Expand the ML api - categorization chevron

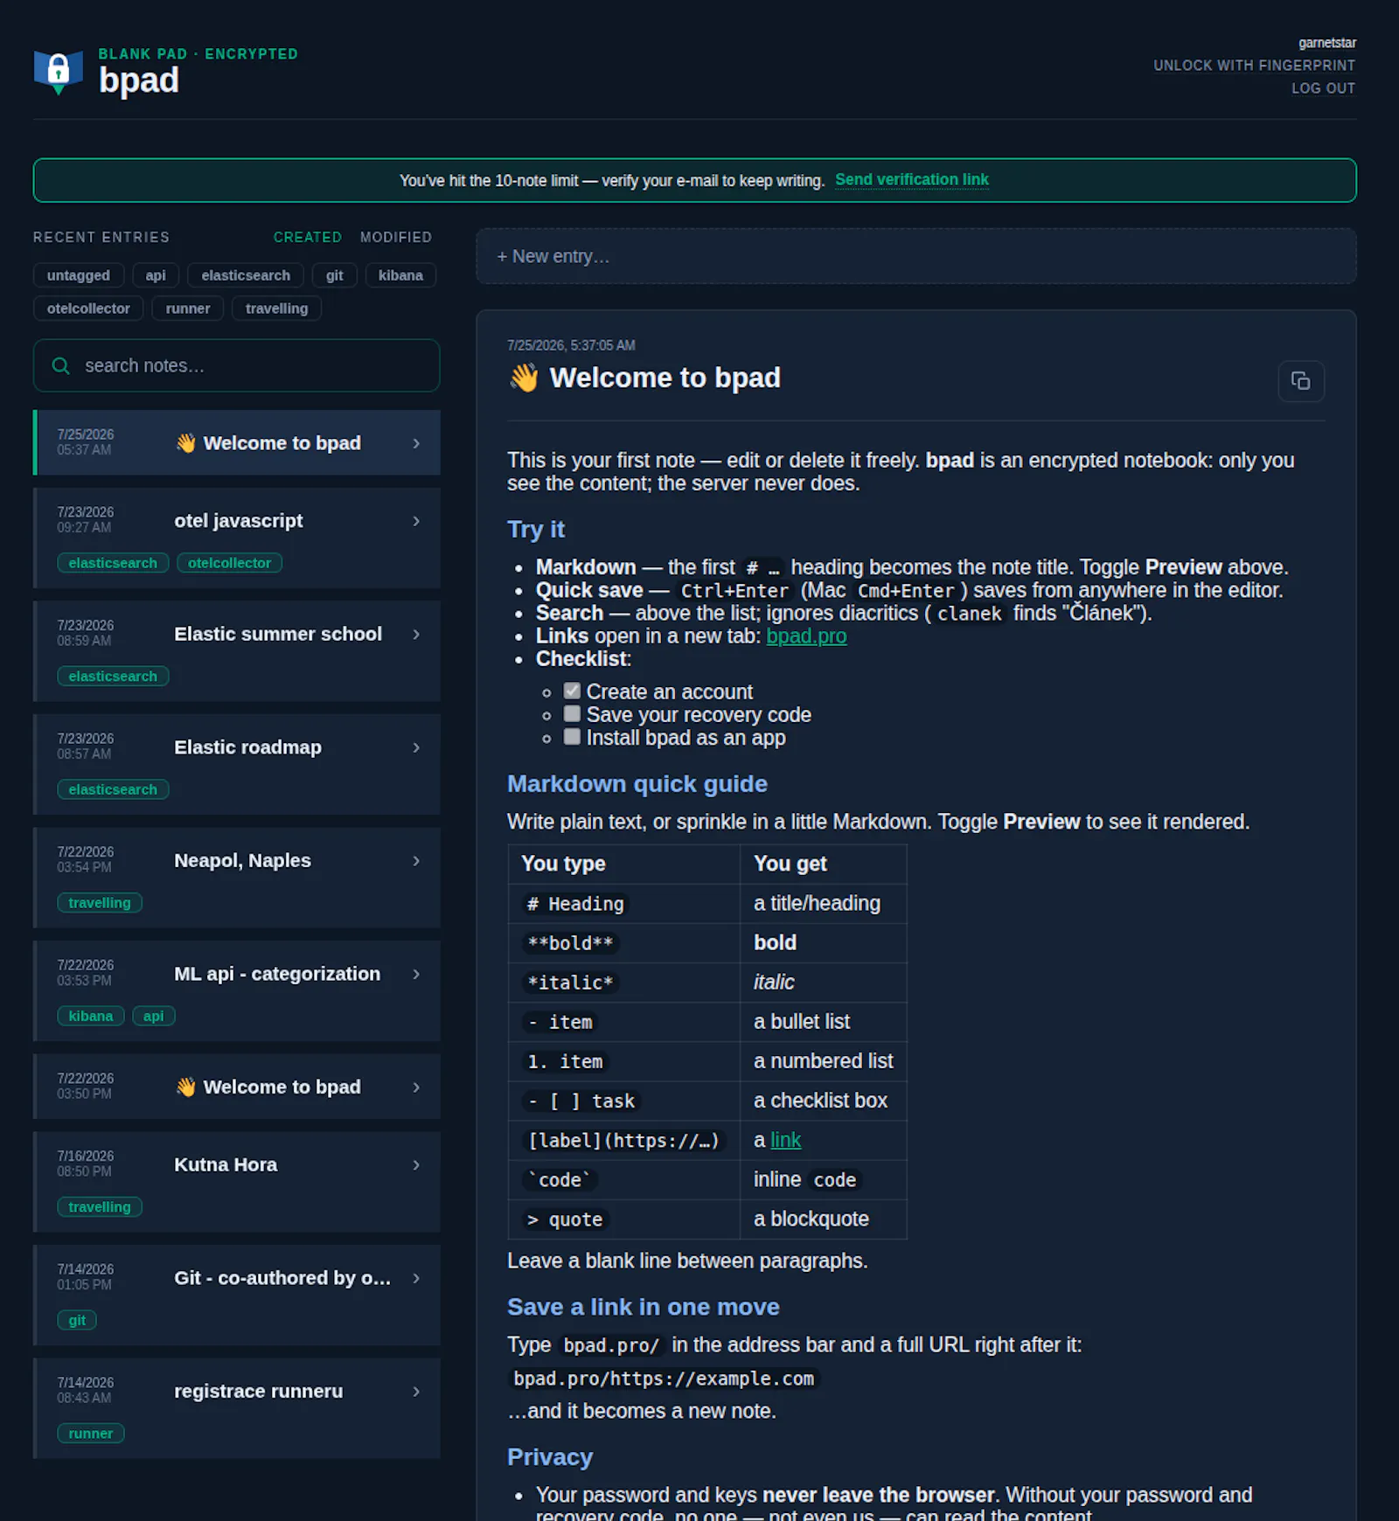click(x=416, y=974)
